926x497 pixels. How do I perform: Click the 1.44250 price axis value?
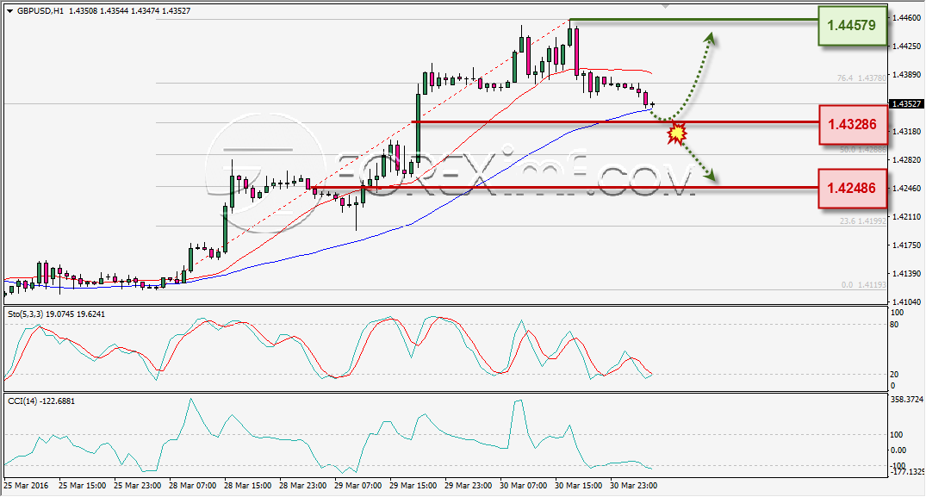(x=907, y=46)
